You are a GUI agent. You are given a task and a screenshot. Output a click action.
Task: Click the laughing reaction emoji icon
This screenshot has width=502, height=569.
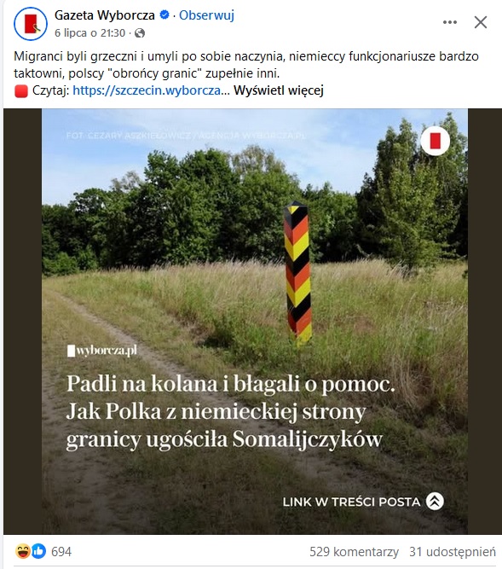[x=22, y=551]
